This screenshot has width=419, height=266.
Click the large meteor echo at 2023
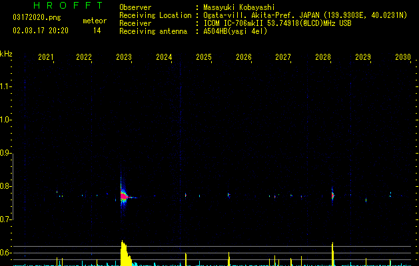click(123, 197)
